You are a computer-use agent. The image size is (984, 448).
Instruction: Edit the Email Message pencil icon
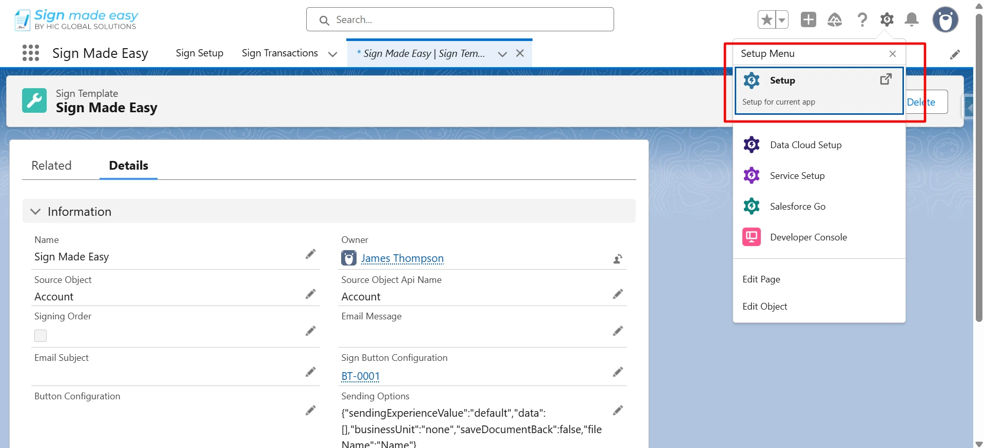coord(618,331)
